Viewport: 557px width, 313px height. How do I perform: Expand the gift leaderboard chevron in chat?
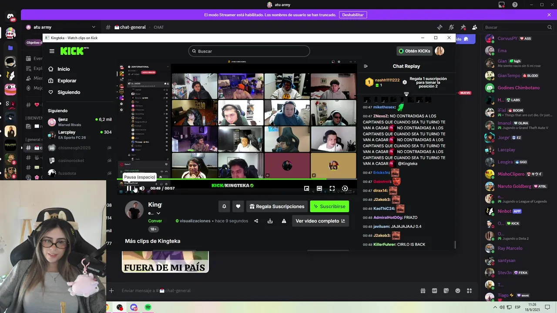406,94
